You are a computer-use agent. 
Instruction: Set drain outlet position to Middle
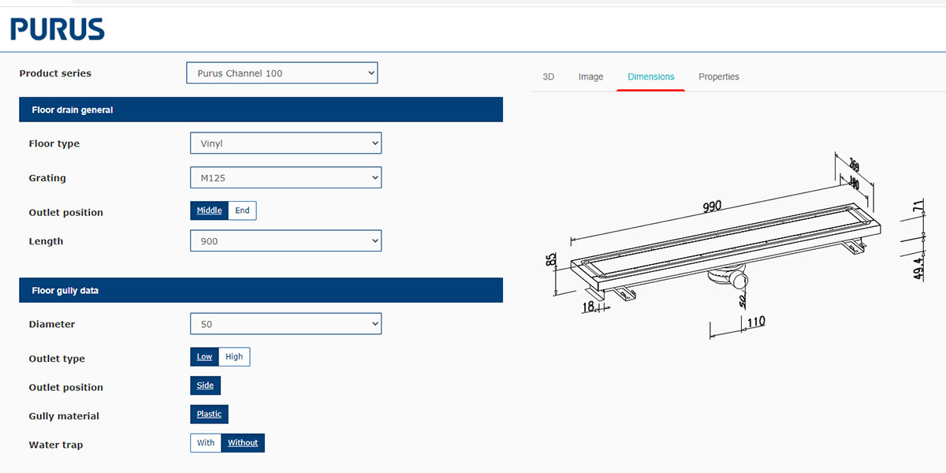click(x=210, y=210)
